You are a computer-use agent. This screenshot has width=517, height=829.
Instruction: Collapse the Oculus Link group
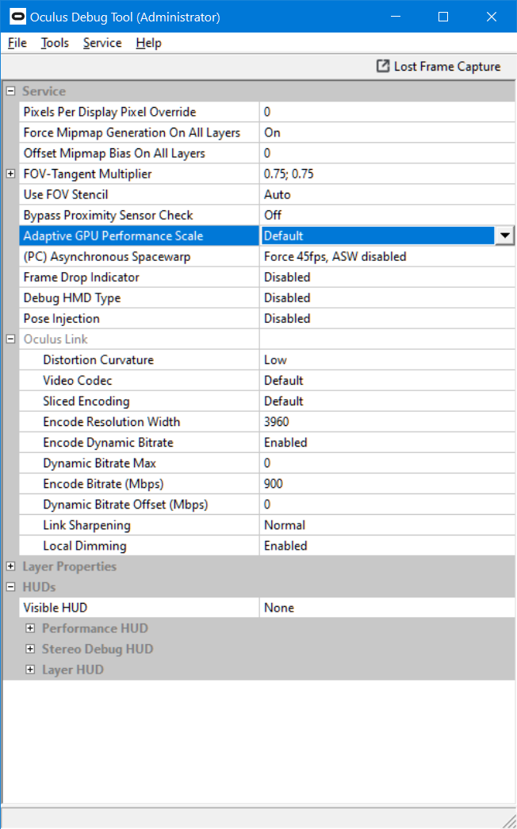coord(10,339)
